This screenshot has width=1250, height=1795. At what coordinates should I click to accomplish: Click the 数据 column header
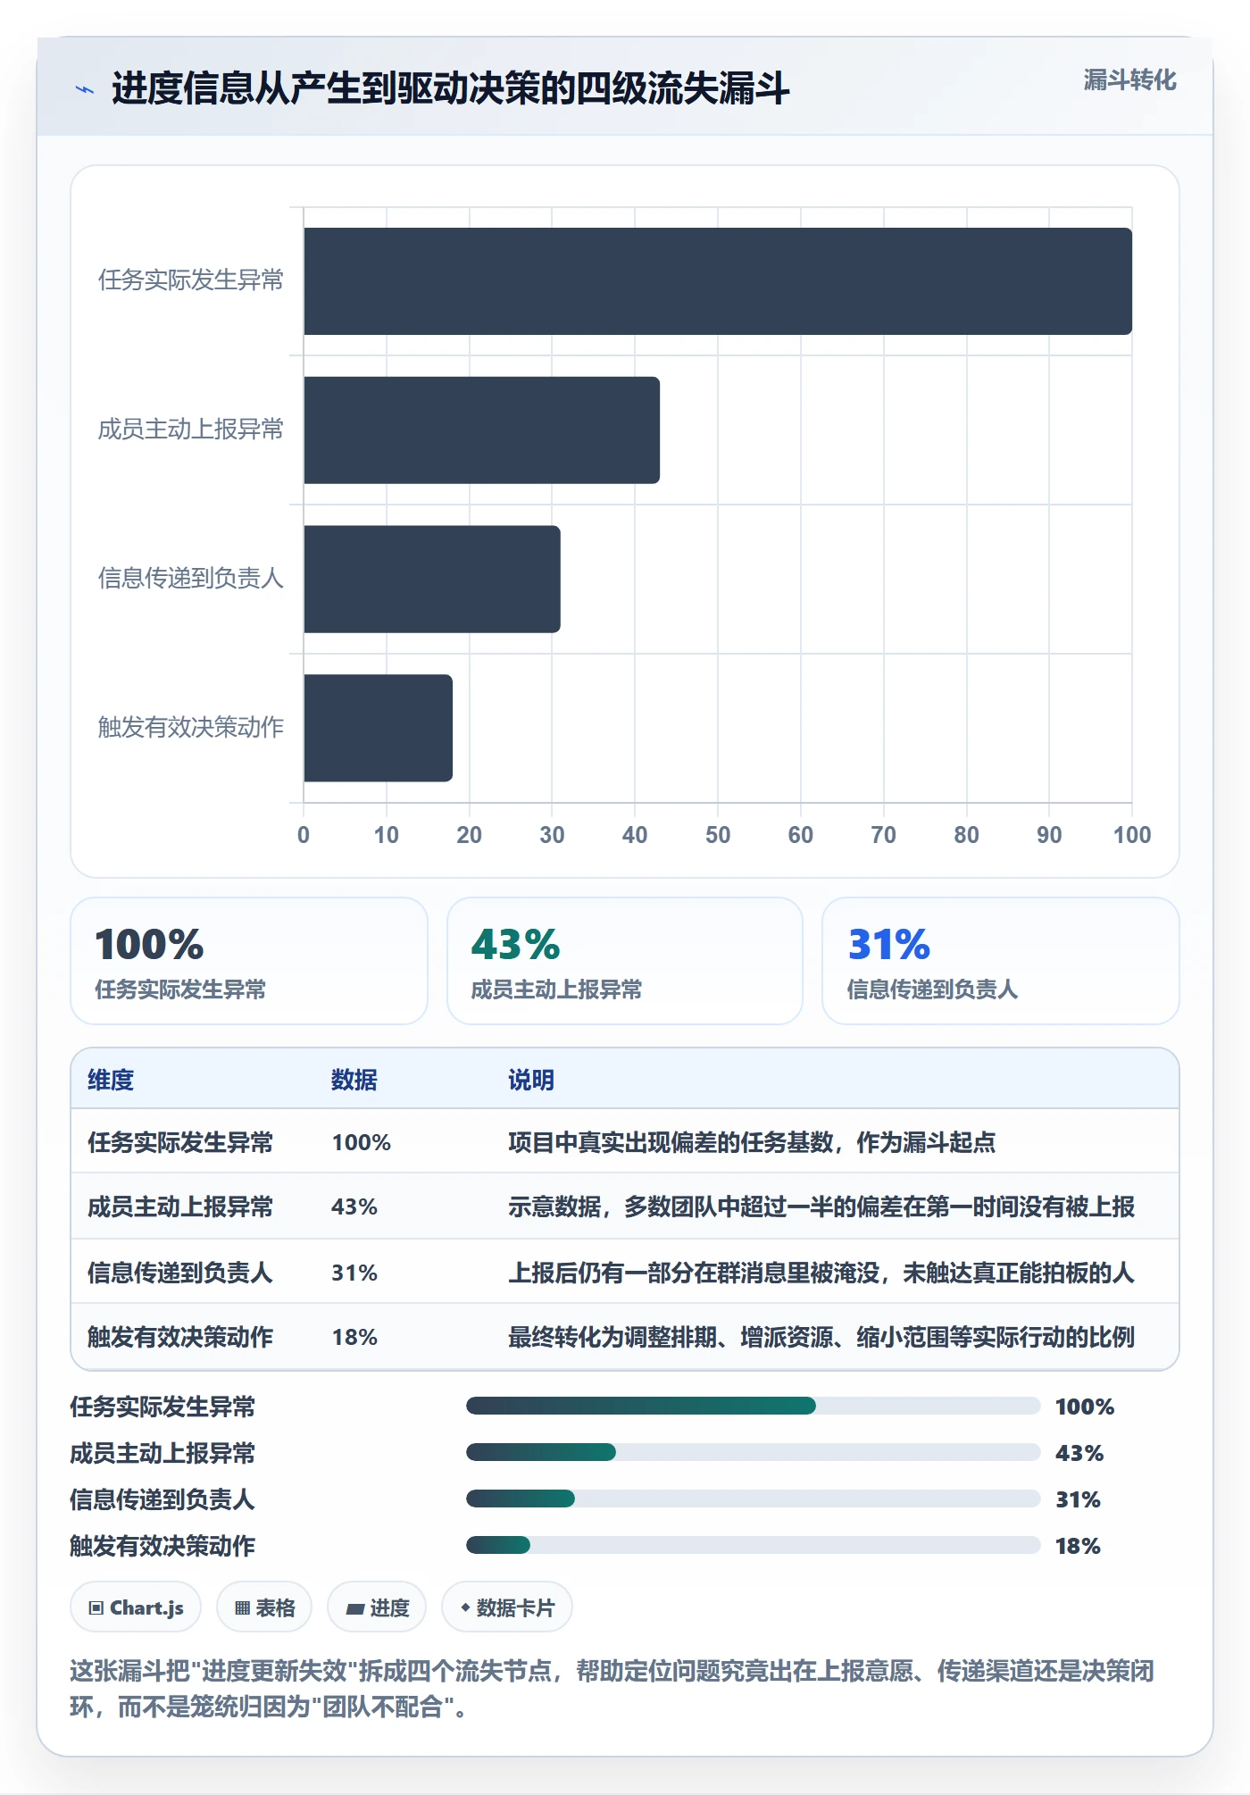[354, 1080]
